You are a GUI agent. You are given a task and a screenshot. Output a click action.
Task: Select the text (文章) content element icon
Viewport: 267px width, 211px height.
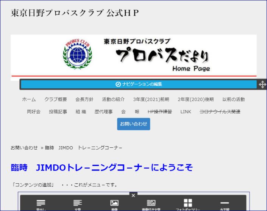[78, 203]
